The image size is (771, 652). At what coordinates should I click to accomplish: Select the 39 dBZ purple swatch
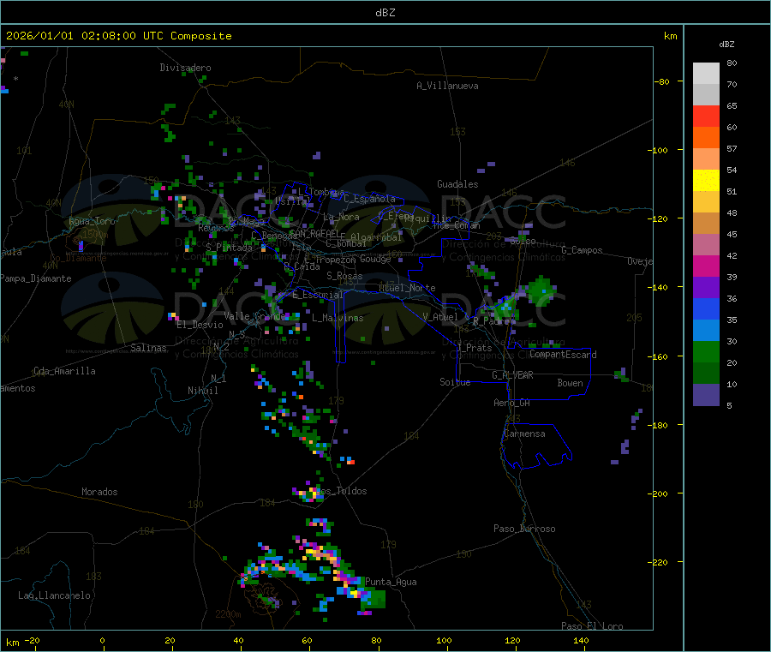click(x=706, y=288)
